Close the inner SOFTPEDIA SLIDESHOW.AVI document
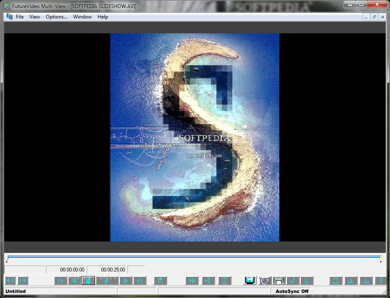 click(x=382, y=17)
